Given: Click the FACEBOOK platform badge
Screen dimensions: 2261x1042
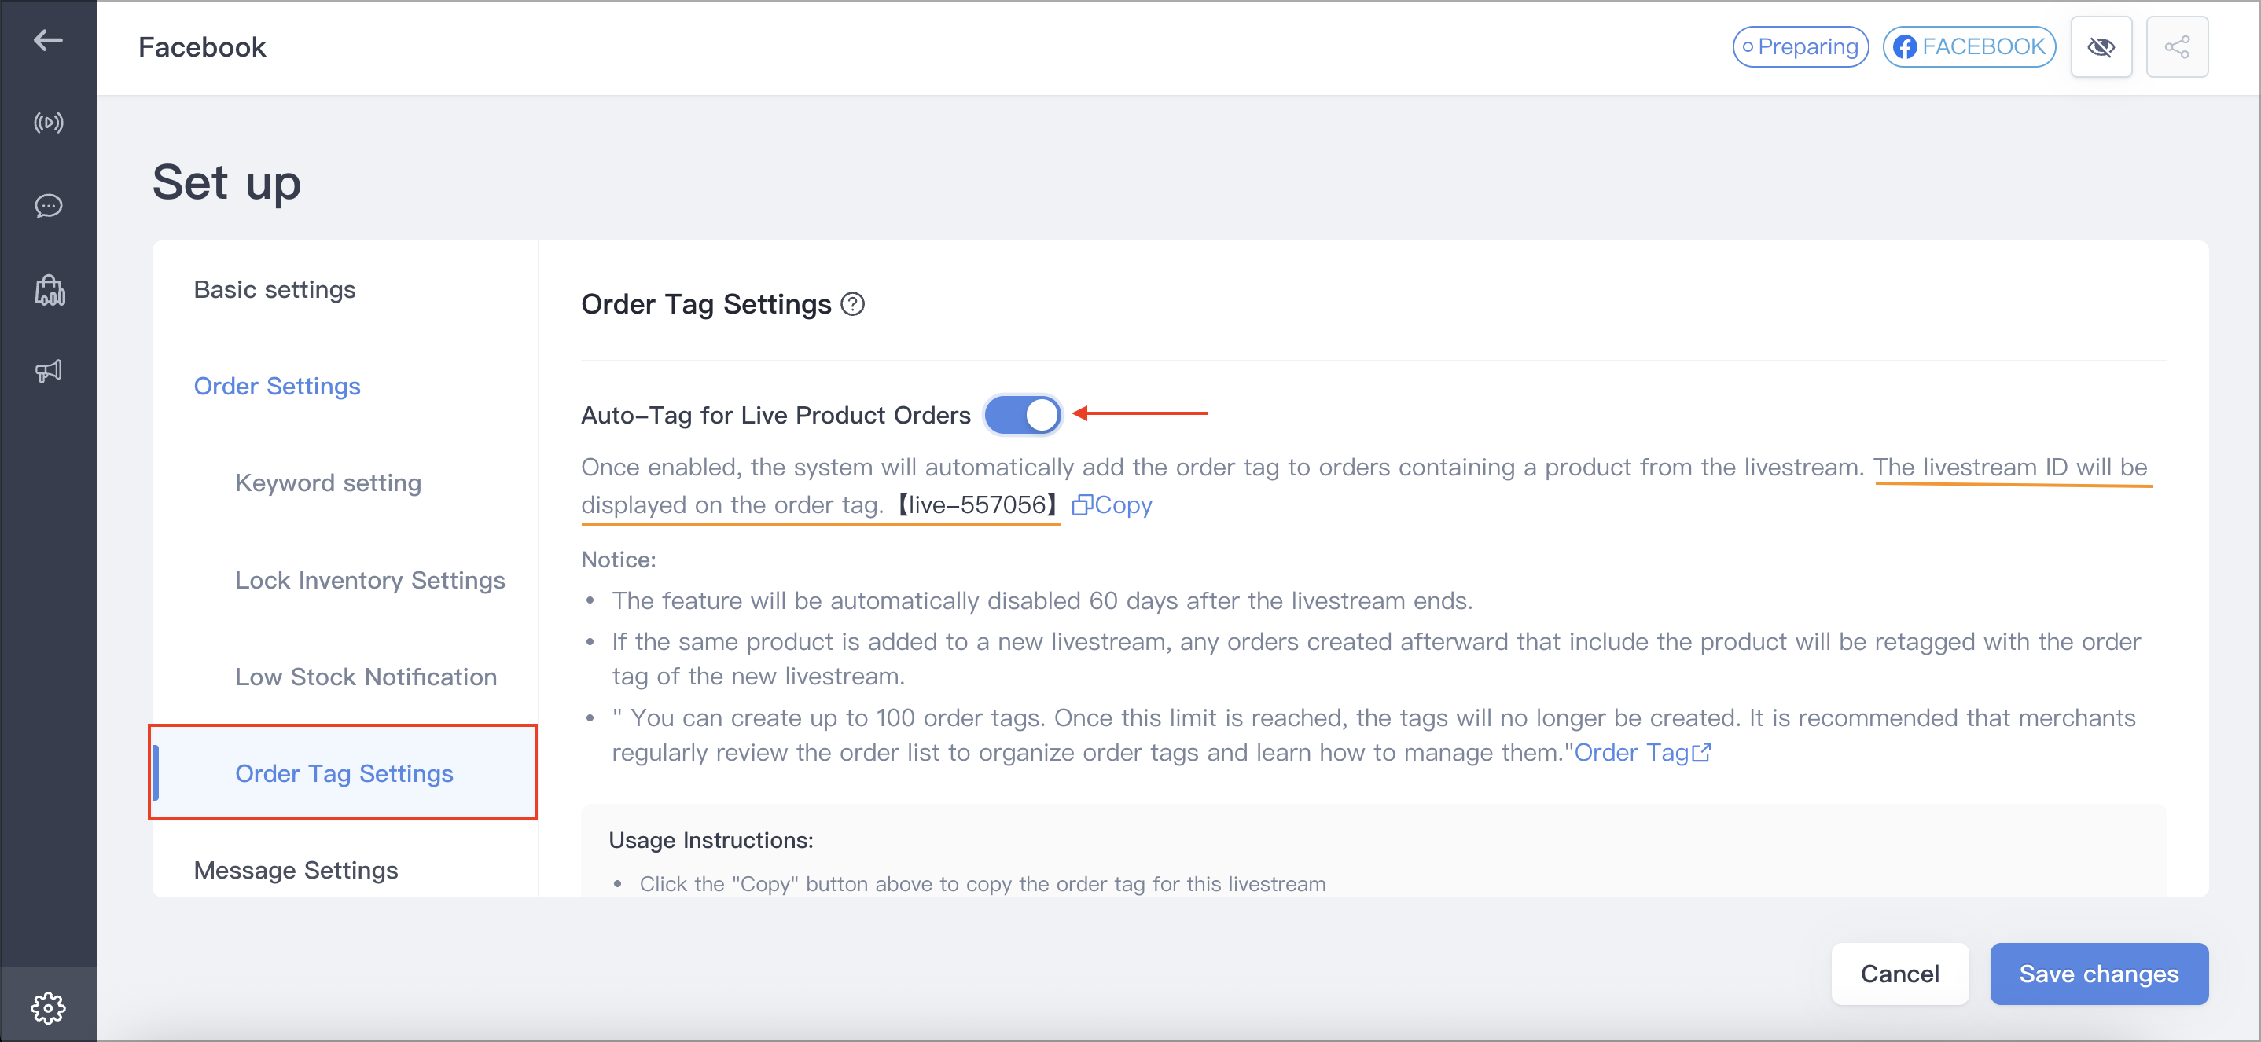Looking at the screenshot, I should tap(1969, 46).
